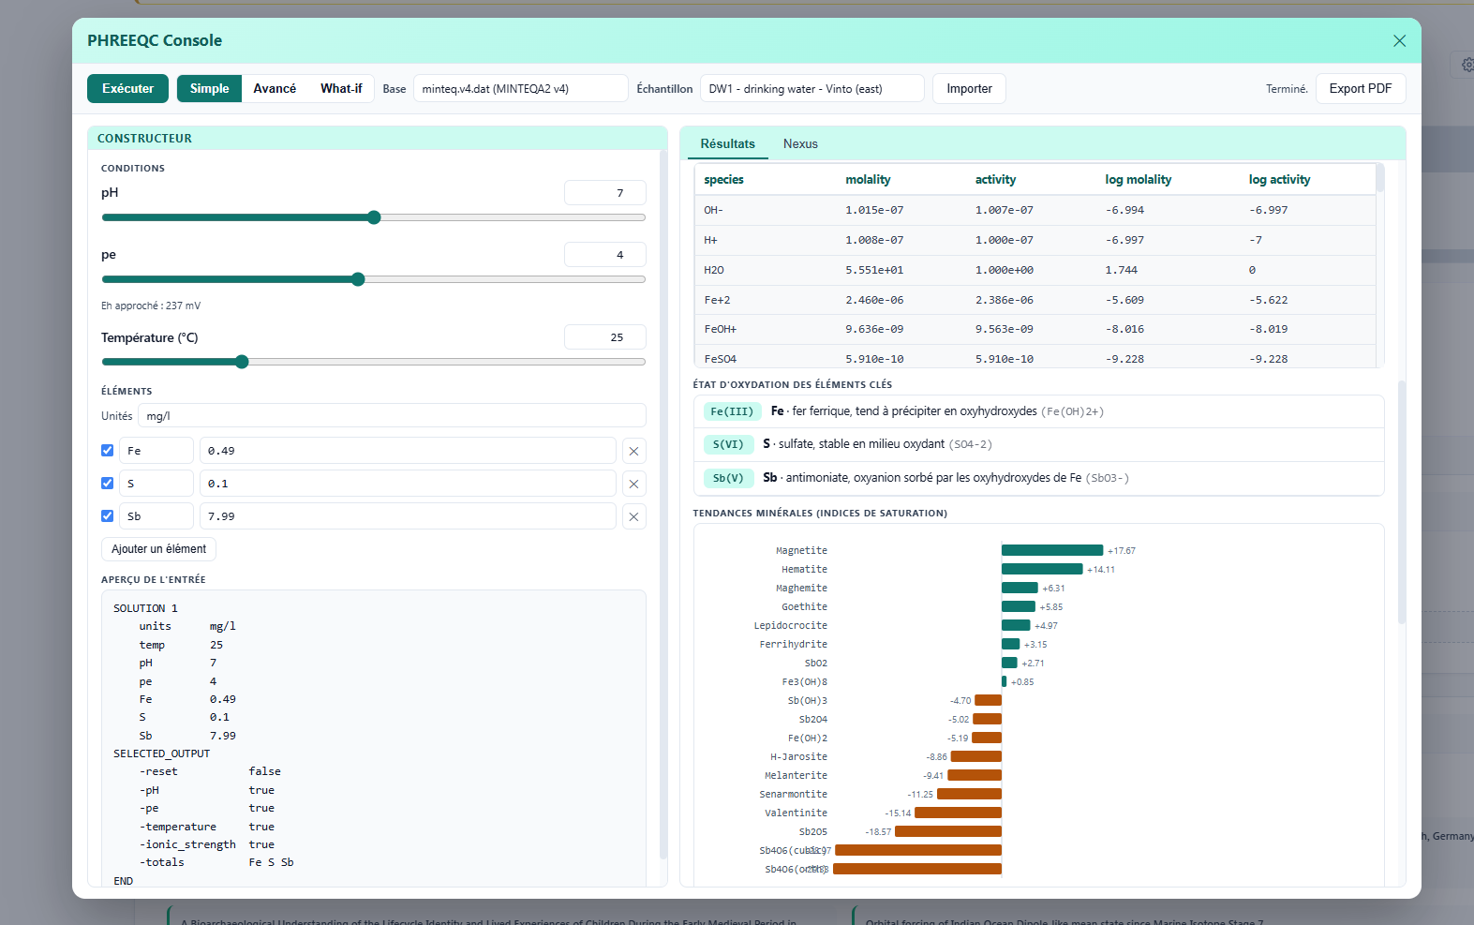Viewport: 1474px width, 925px height.
Task: Click the pH slider handle
Action: coord(374,217)
